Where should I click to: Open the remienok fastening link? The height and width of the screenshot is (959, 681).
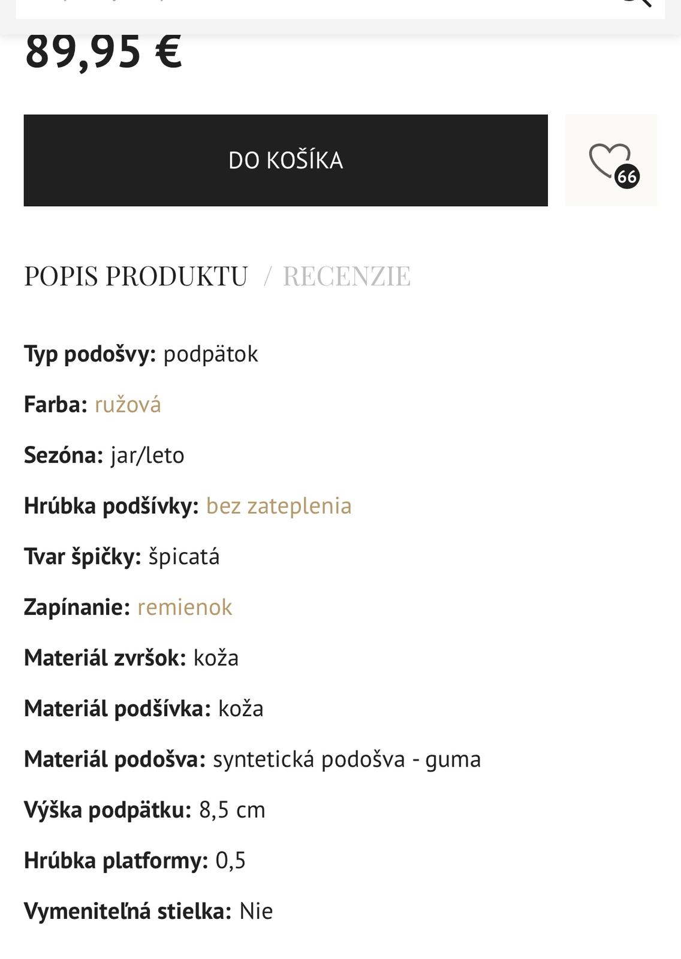[x=185, y=607]
